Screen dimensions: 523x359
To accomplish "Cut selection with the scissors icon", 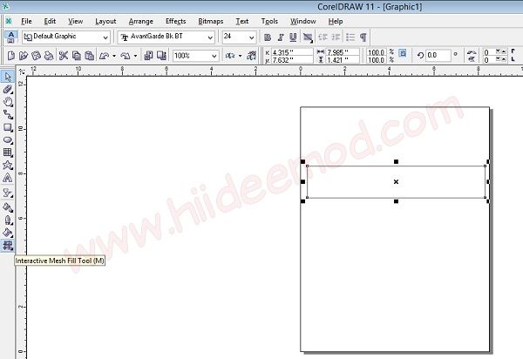I will point(64,56).
